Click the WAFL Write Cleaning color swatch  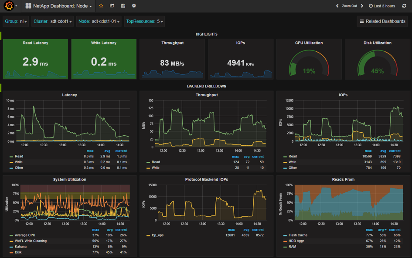coord(11,241)
